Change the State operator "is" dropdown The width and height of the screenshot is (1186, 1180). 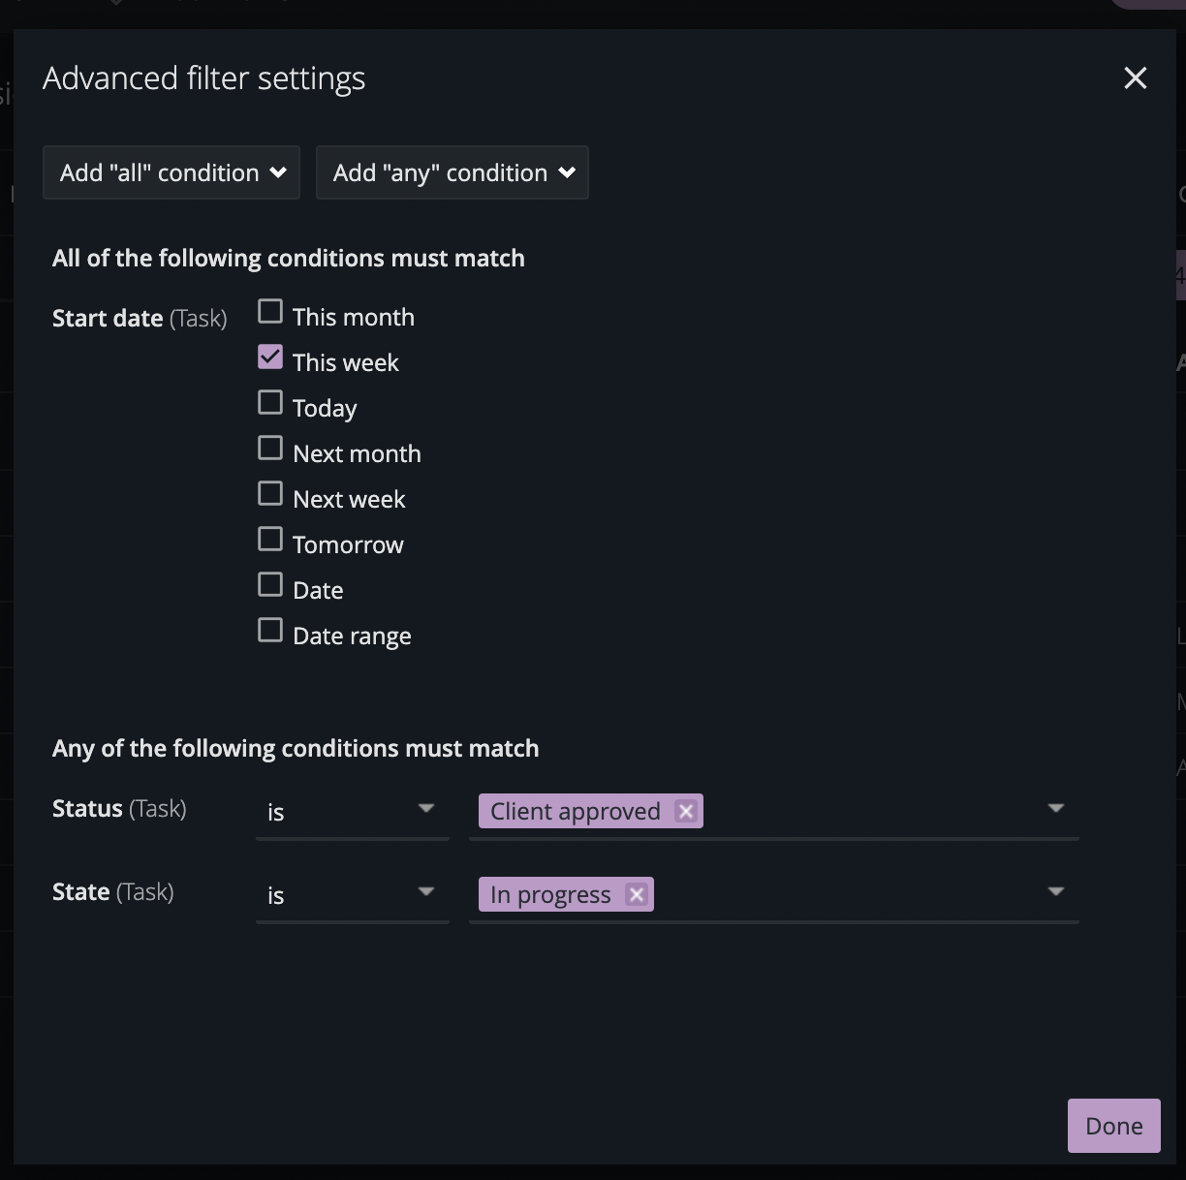(352, 895)
